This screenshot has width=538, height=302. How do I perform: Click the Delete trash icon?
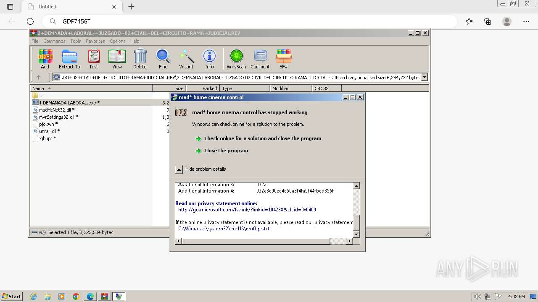point(140,59)
